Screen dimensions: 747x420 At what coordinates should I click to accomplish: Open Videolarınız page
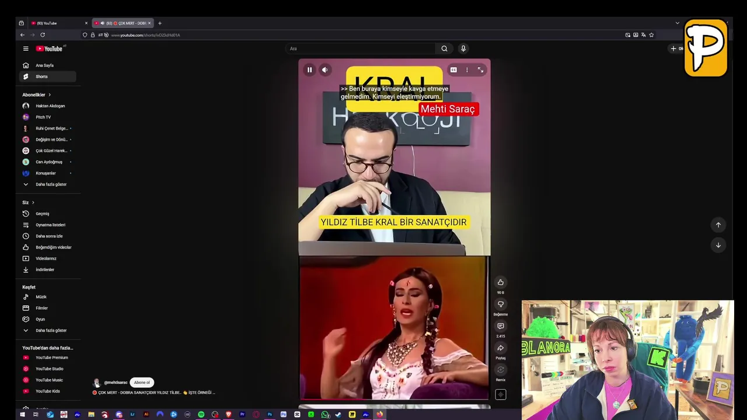click(x=46, y=258)
